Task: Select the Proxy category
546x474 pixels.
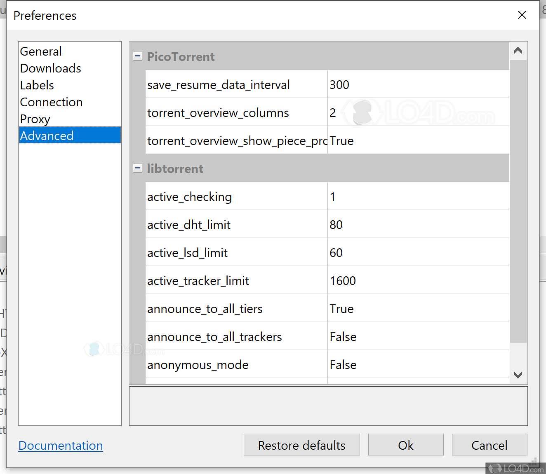Action: (x=35, y=119)
